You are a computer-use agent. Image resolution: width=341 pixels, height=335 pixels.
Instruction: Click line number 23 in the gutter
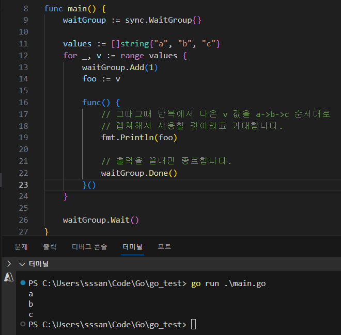point(23,185)
